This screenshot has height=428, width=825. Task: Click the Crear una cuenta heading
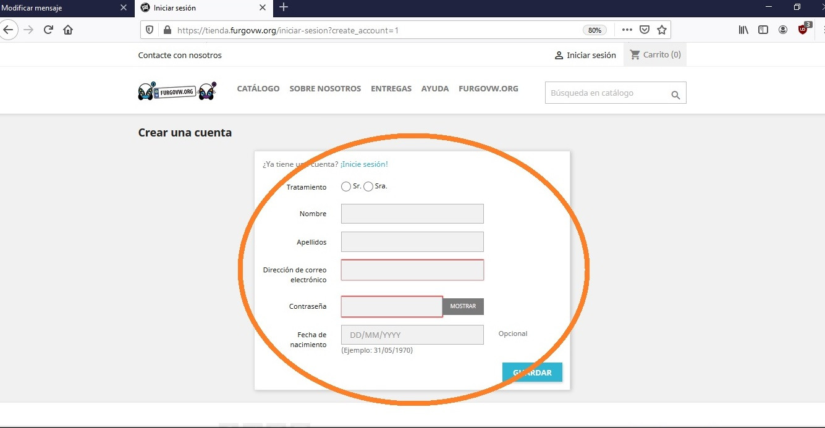point(185,132)
